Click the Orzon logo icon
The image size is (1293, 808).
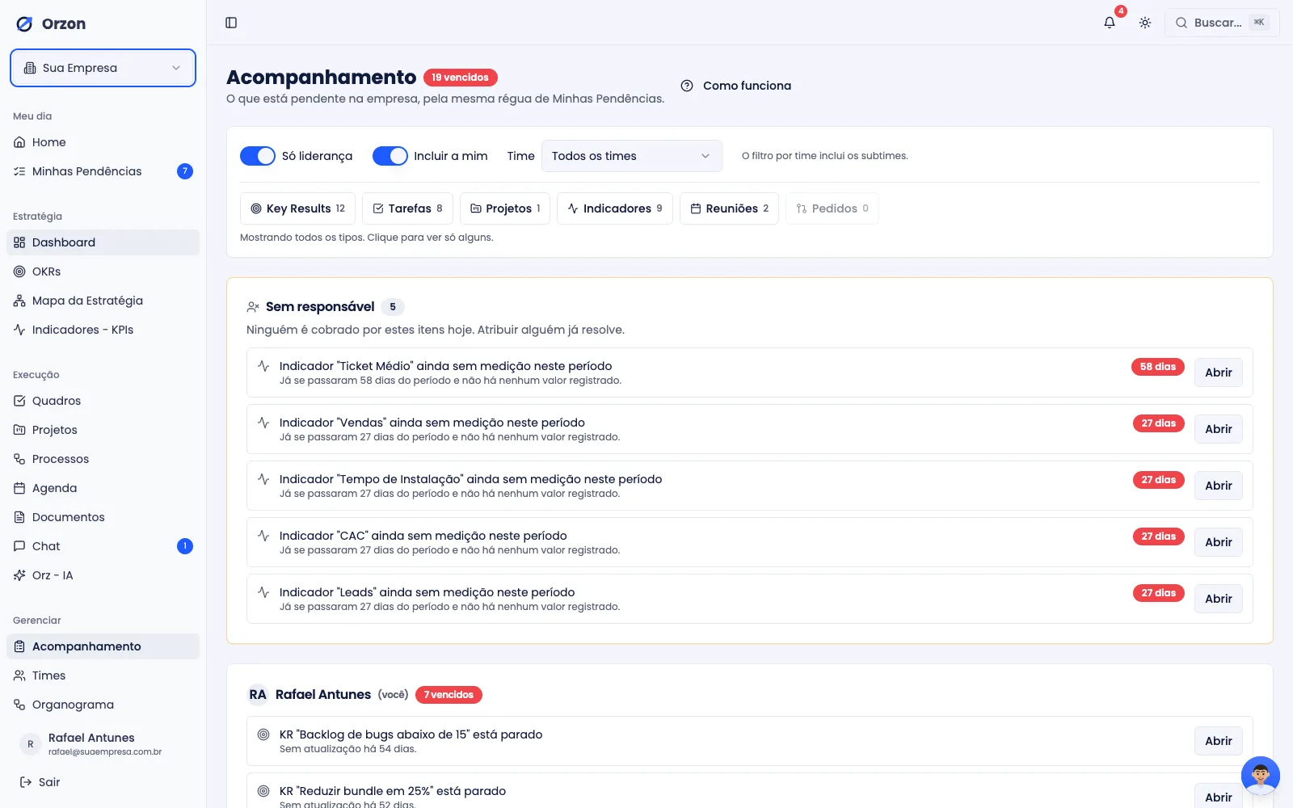click(25, 23)
